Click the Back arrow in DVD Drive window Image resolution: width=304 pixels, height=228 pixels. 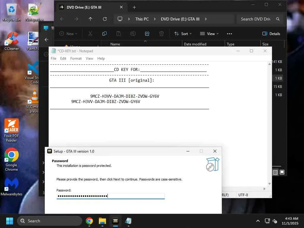click(62, 19)
